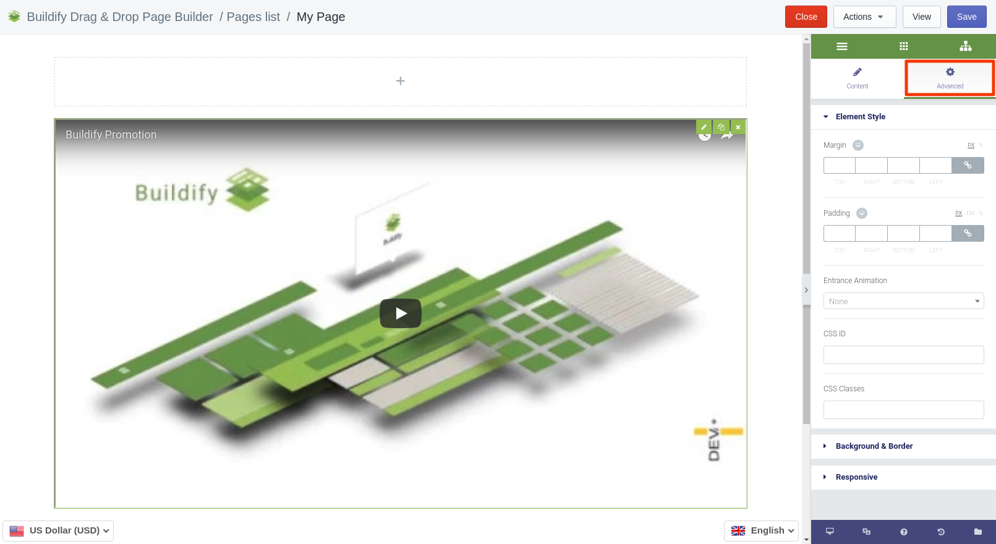Play the Buildify Promotion video

pyautogui.click(x=401, y=313)
